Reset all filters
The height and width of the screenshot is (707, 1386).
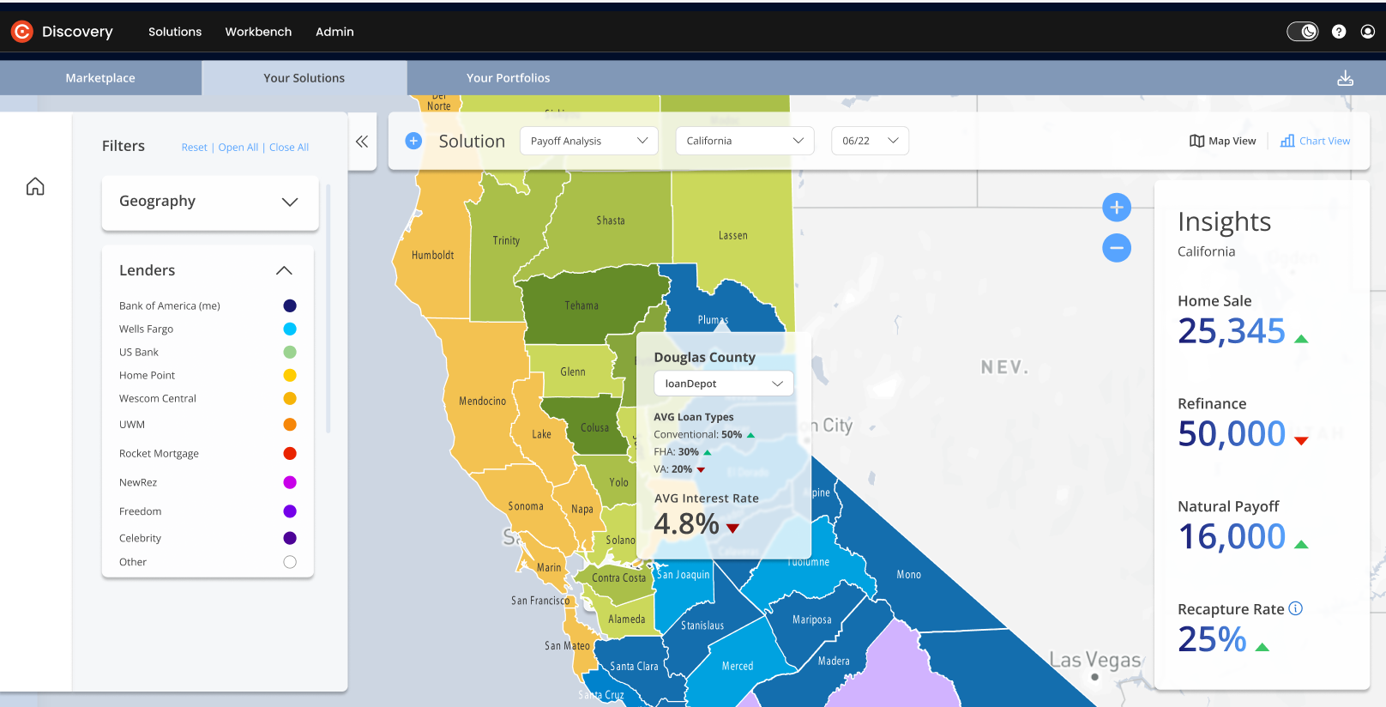point(194,148)
